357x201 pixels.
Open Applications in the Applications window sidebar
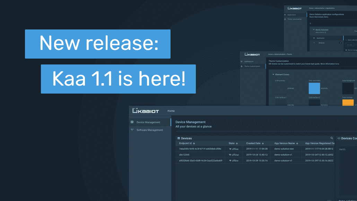click(x=291, y=15)
